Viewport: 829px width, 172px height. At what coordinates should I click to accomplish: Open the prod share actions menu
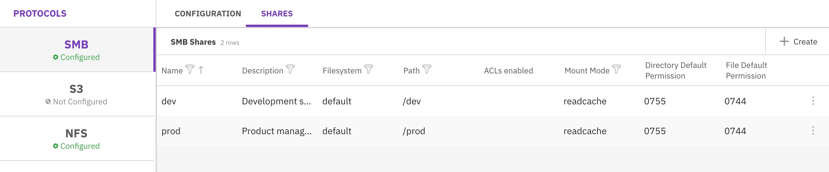click(813, 130)
